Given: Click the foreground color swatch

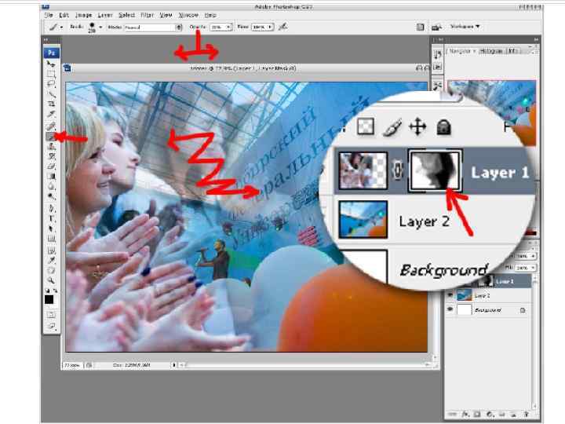Looking at the screenshot, I should click(x=49, y=300).
